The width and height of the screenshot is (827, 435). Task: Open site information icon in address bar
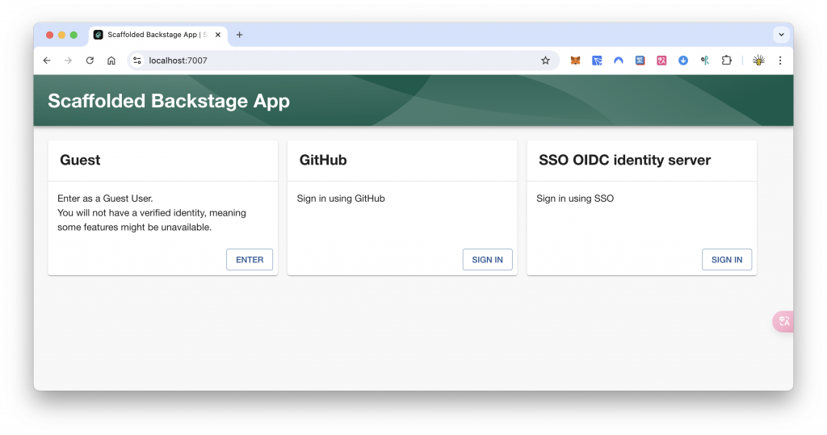(x=137, y=61)
